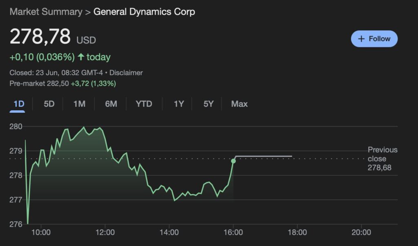This screenshot has width=418, height=246.
Task: Click the 277 price axis label
Action: (16, 200)
